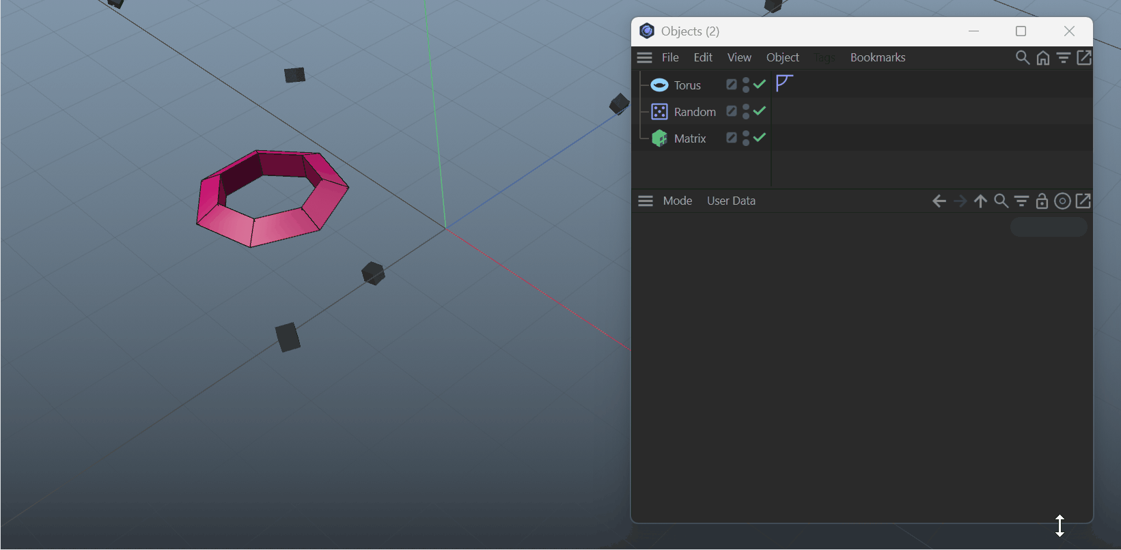Select the Matrix item in object list
1121x550 pixels.
[690, 139]
